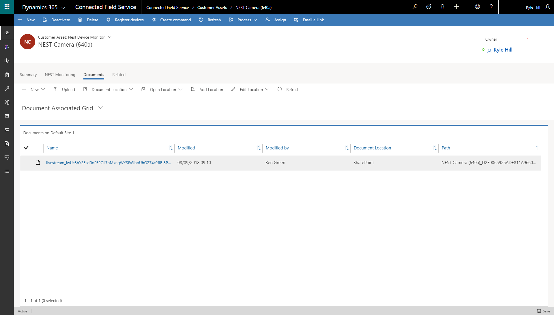Open the app launcher waffle icon
This screenshot has height=315, width=554.
point(7,7)
